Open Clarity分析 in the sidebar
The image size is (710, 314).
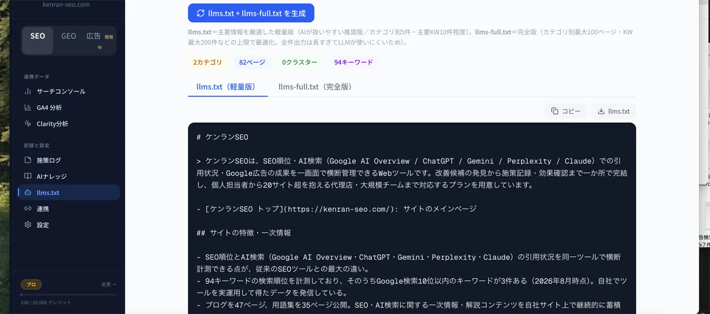point(69,124)
